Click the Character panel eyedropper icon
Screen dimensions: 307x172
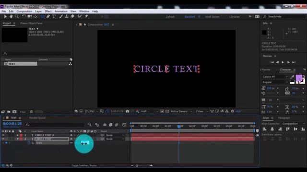(292, 77)
